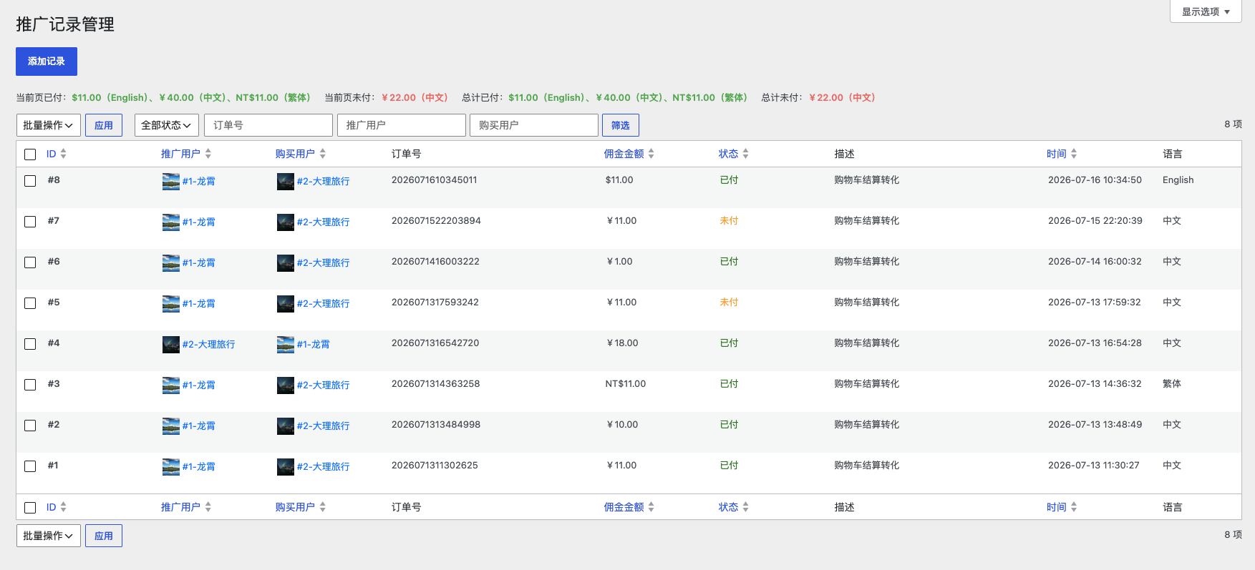The image size is (1255, 570).
Task: Open the bottom 批量操作 dropdown
Action: 49,536
